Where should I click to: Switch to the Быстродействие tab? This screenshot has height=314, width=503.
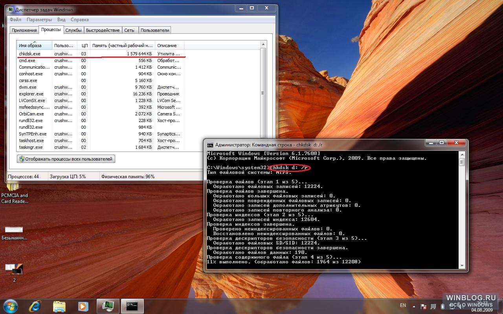point(103,30)
